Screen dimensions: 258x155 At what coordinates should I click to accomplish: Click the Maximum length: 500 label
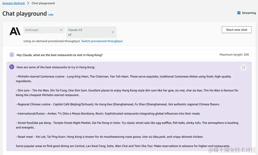pyautogui.click(x=234, y=54)
